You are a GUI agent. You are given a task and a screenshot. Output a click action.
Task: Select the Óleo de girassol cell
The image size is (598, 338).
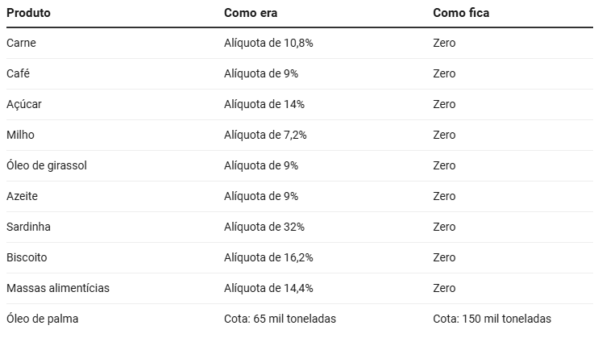click(46, 165)
